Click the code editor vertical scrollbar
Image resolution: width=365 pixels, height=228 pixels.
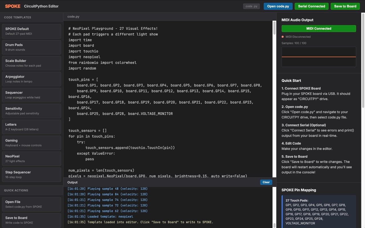pyautogui.click(x=274, y=28)
